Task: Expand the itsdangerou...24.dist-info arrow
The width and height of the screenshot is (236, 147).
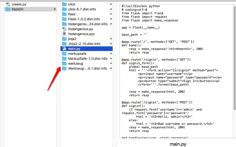Action: pyautogui.click(x=111, y=24)
